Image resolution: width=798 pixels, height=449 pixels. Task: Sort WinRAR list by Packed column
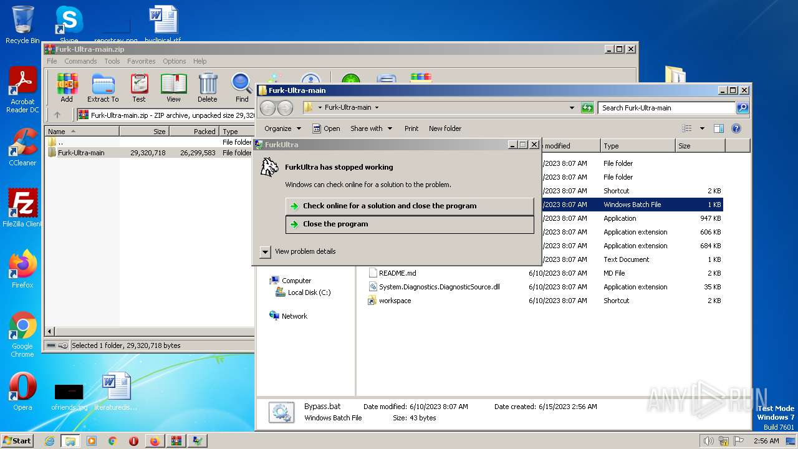tap(194, 132)
